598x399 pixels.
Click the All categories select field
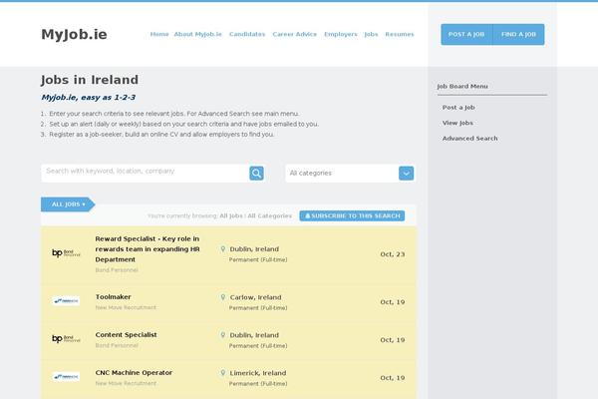[350, 174]
